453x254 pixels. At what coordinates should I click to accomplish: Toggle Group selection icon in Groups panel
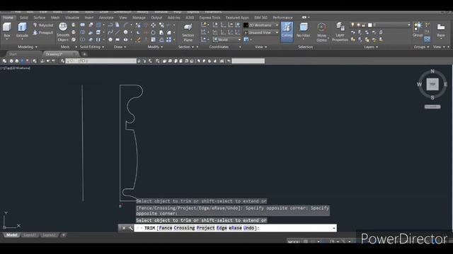(x=427, y=40)
